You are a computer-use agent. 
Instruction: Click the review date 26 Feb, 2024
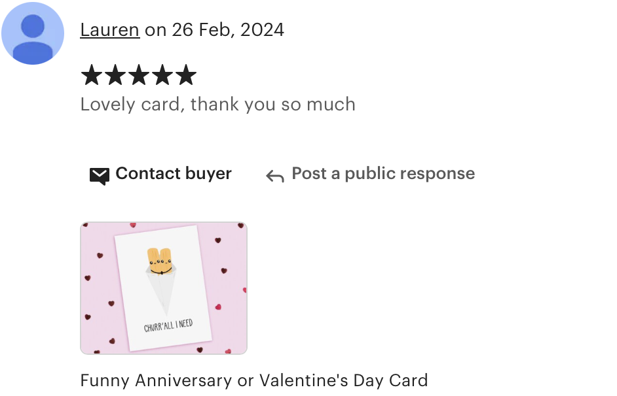click(x=228, y=30)
